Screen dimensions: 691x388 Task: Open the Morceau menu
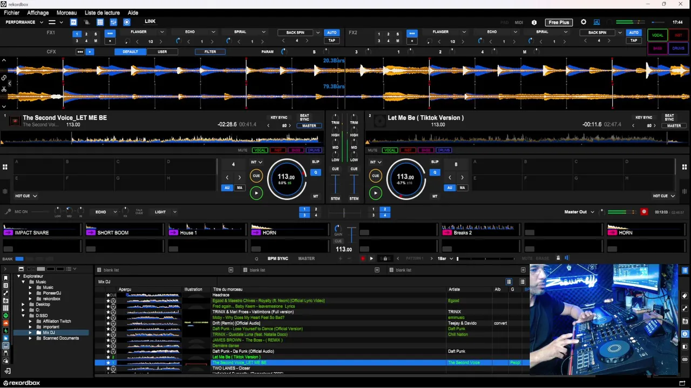pos(66,13)
